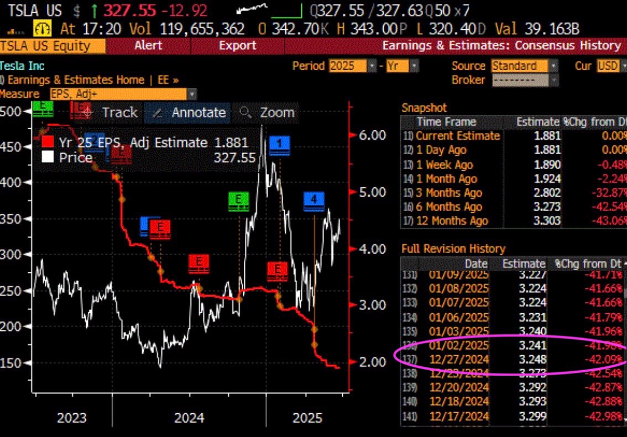Click the 1.924 estimate for 1 Month Ago
This screenshot has height=437, width=627.
(547, 178)
